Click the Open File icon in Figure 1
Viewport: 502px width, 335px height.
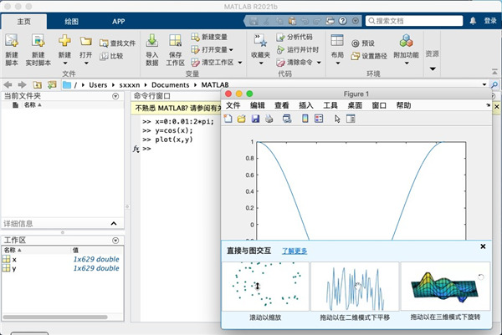242,119
